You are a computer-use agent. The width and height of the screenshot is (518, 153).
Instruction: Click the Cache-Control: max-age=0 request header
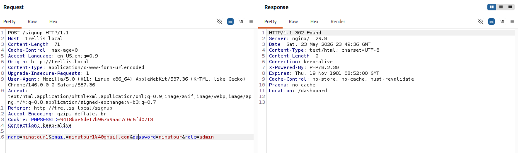[x=43, y=50]
